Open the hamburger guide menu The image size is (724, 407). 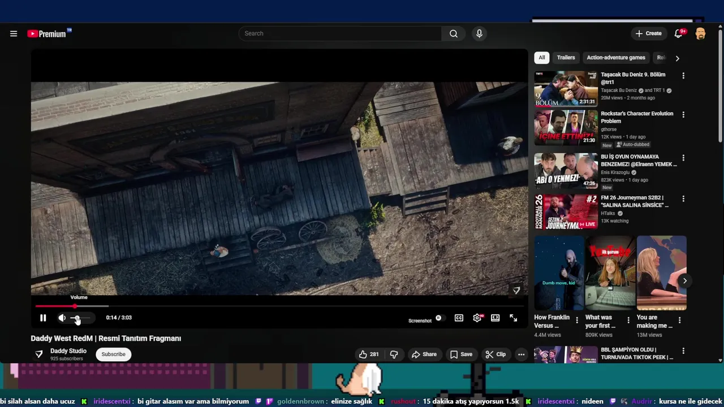pos(14,34)
